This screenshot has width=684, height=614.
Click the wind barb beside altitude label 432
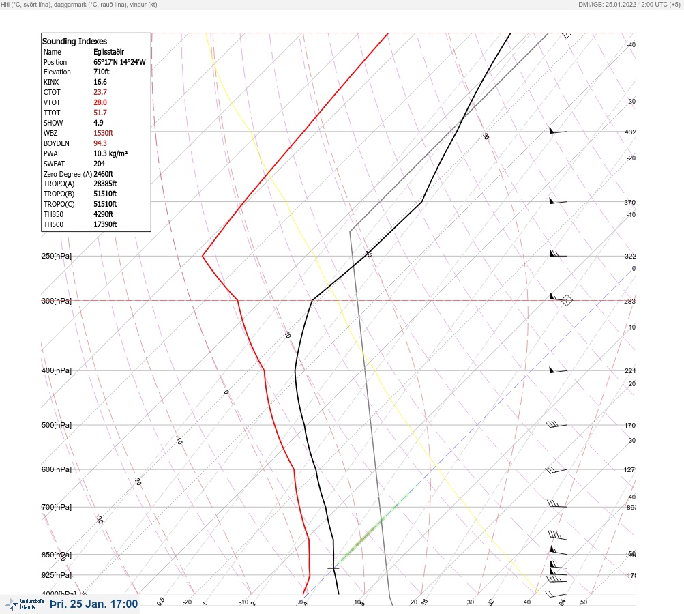pyautogui.click(x=558, y=131)
